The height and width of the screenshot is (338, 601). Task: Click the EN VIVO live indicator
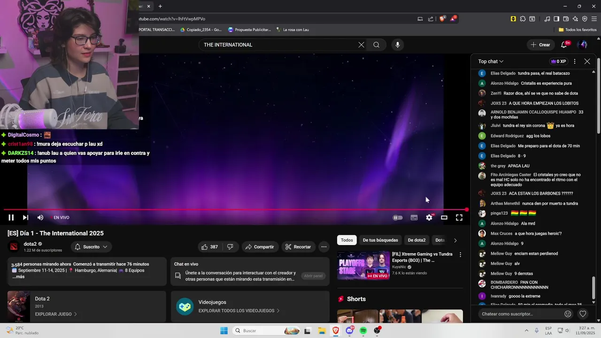62,217
